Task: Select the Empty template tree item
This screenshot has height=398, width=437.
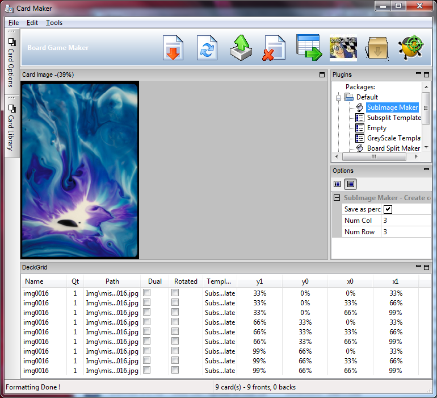Action: coord(376,128)
